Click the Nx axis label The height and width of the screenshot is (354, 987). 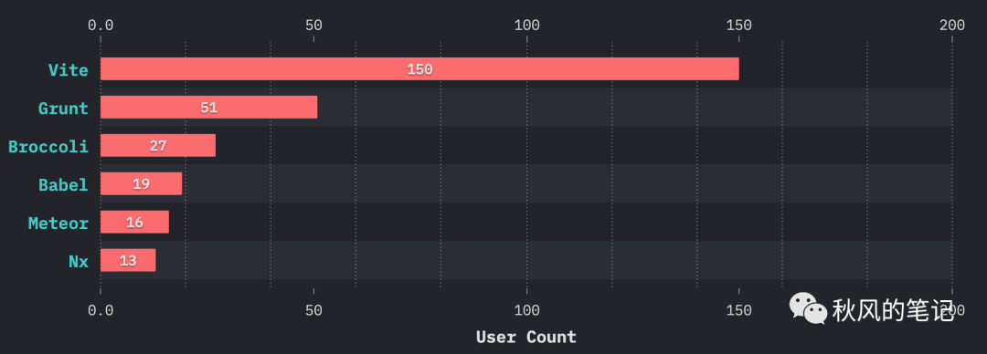pos(79,261)
